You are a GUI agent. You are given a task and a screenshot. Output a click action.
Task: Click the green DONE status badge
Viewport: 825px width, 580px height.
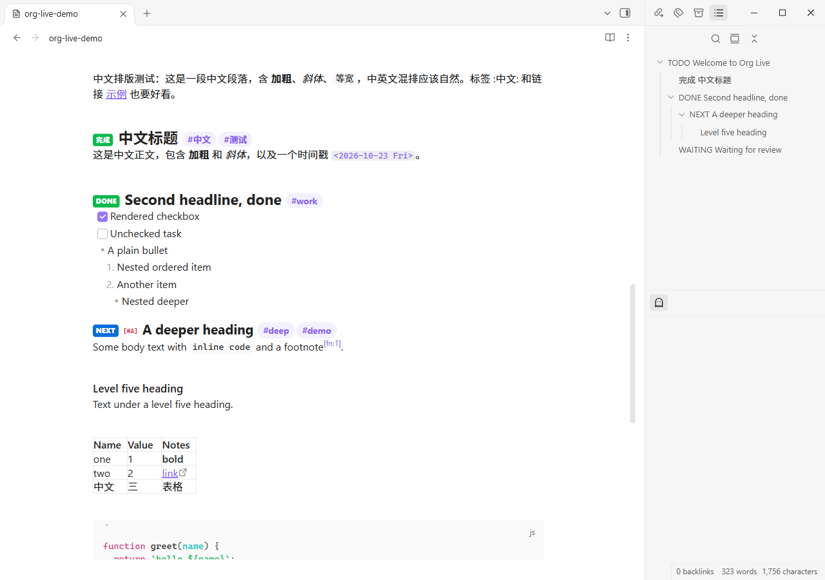tap(106, 201)
